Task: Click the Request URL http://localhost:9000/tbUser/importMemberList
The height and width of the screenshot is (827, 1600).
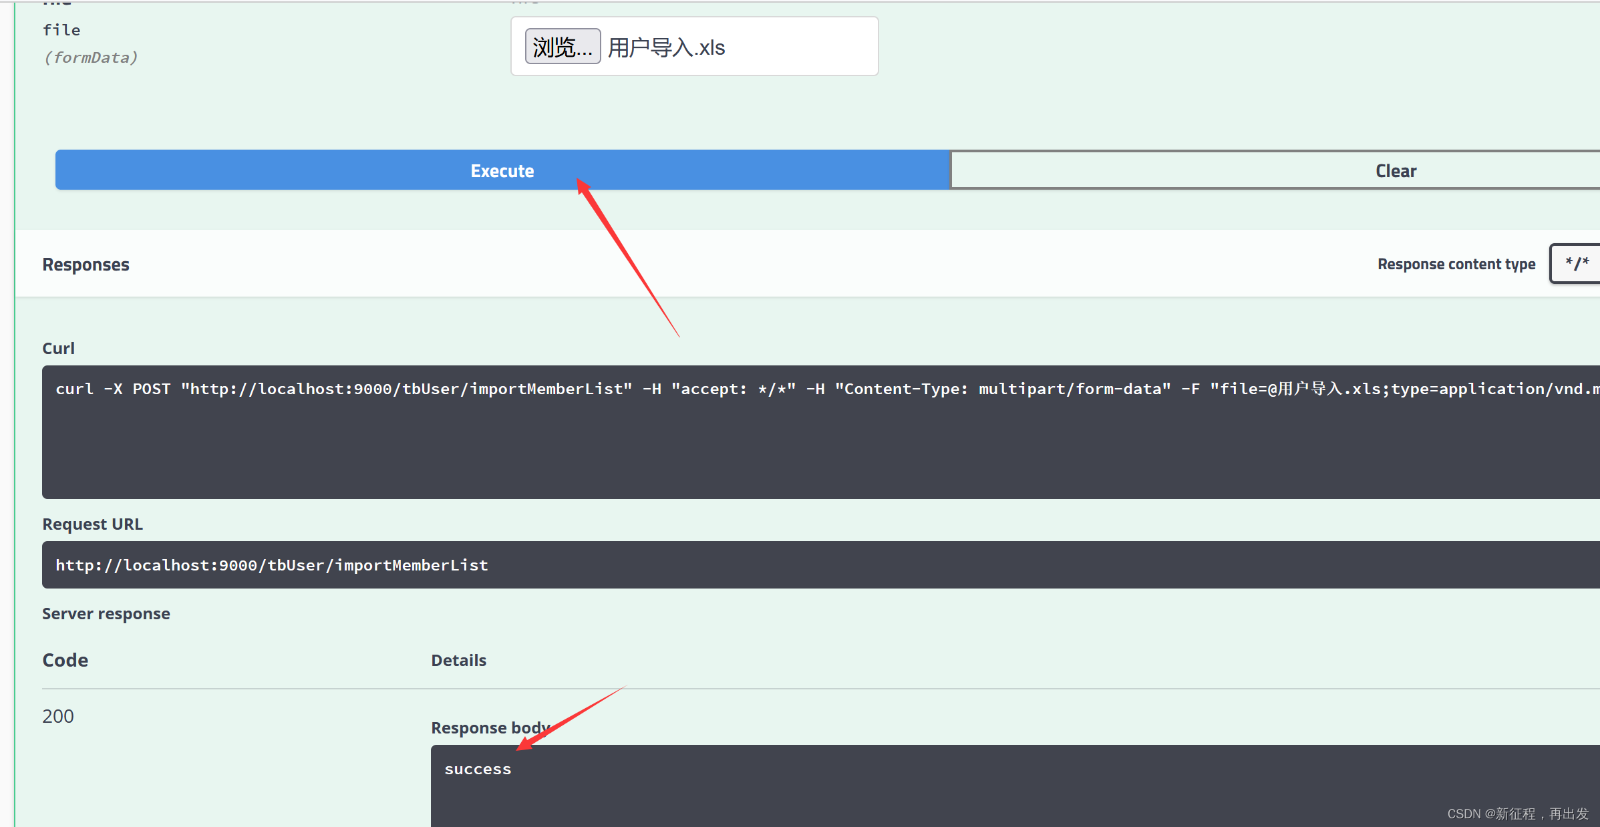Action: 272,565
